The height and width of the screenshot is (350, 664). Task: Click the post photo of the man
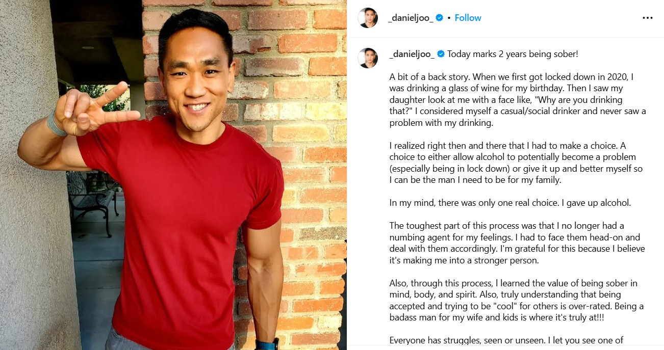[x=173, y=175]
